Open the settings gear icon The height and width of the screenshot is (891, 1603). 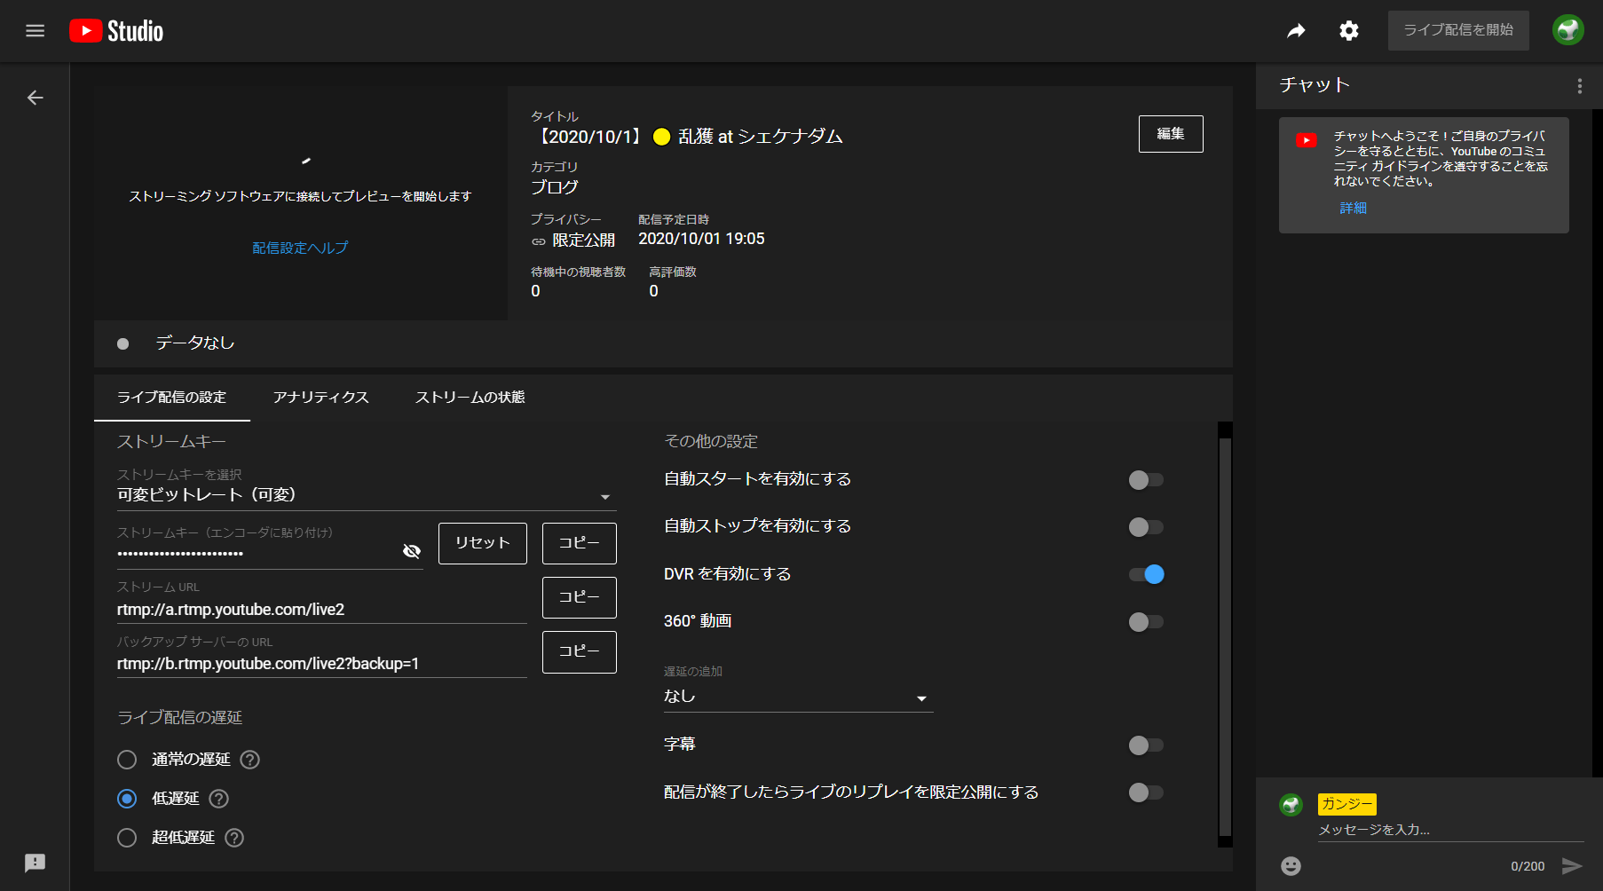1349,31
